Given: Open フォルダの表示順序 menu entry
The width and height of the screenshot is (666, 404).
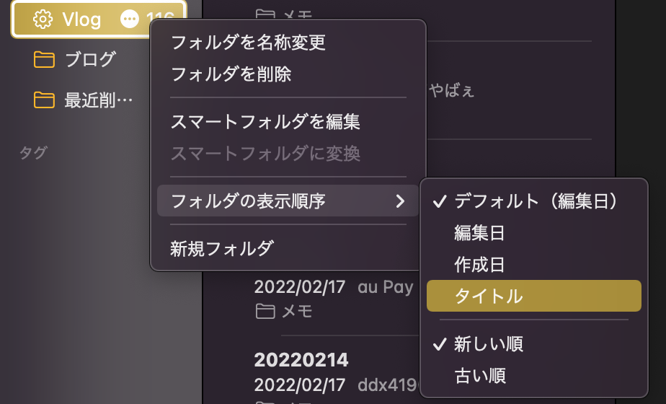Looking at the screenshot, I should (x=288, y=201).
